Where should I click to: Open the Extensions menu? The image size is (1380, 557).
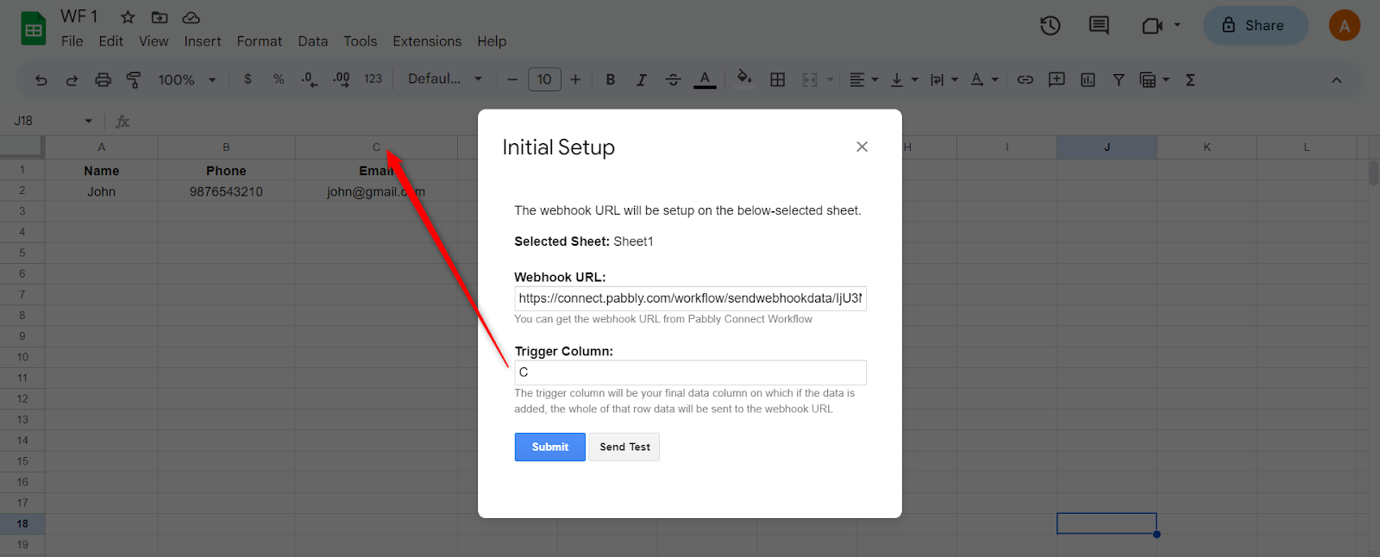coord(427,41)
